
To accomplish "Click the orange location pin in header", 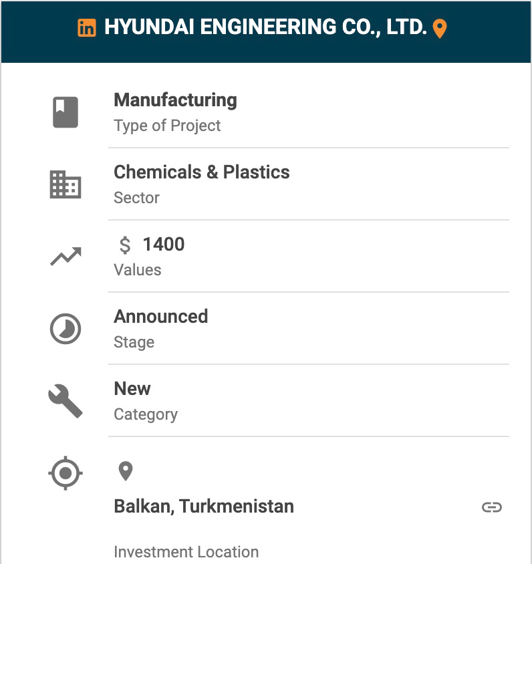I will point(439,29).
